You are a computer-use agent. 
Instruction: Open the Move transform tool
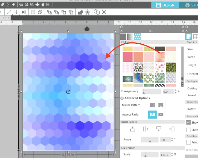click(x=16, y=12)
